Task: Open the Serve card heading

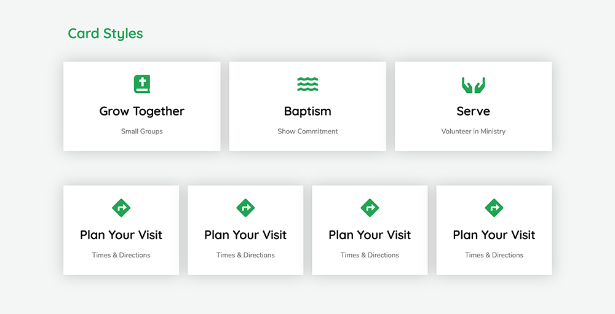Action: coord(473,111)
